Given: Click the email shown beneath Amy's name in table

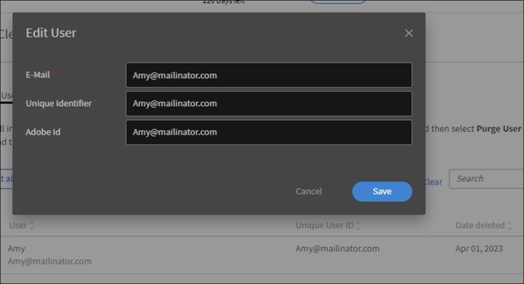Looking at the screenshot, I should [50, 261].
